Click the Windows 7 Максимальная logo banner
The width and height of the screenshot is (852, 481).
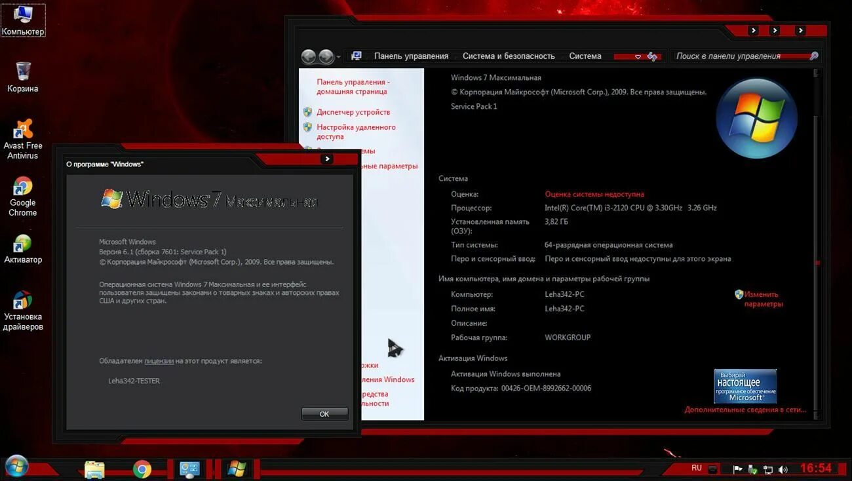(209, 199)
